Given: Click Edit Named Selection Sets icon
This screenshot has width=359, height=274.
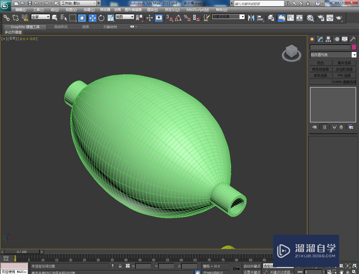Looking at the screenshot, I should 206,18.
